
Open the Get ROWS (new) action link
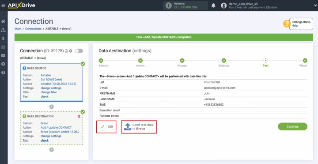click(x=51, y=80)
